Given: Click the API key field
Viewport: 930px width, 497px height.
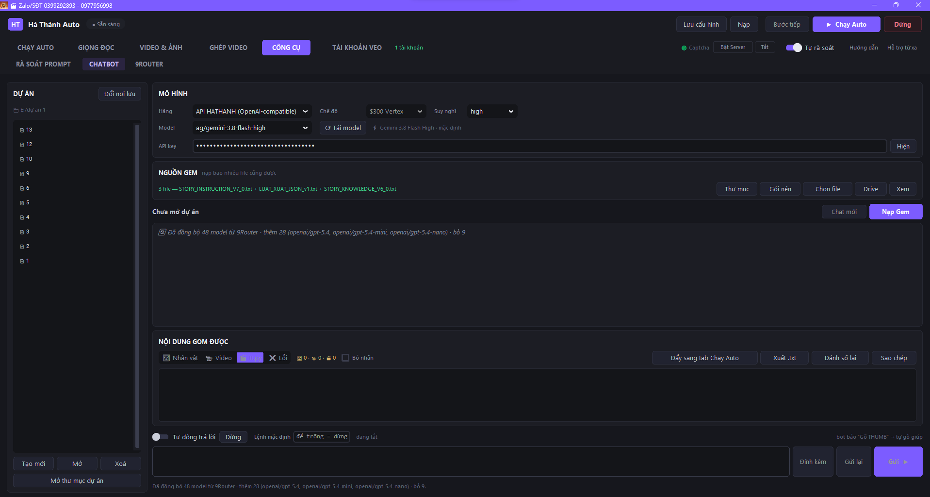Looking at the screenshot, I should click(x=539, y=146).
